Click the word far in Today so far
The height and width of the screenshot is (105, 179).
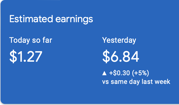coord(47,40)
